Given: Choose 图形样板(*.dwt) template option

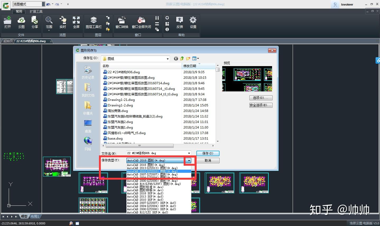Looking at the screenshot, I should (159, 190).
